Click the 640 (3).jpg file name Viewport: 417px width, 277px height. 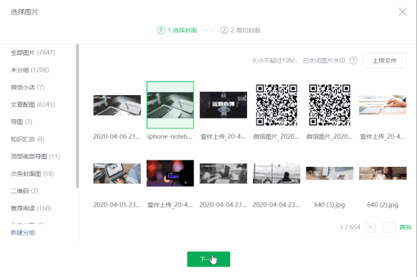tap(330, 205)
